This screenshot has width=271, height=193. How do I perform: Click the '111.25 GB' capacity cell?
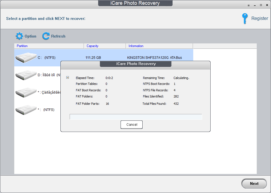pyautogui.click(x=93, y=58)
